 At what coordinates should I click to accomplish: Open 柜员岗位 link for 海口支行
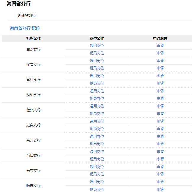tap(97, 159)
